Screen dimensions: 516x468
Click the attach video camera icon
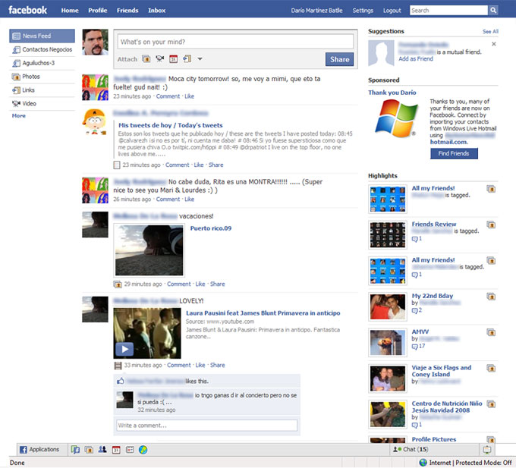(159, 59)
